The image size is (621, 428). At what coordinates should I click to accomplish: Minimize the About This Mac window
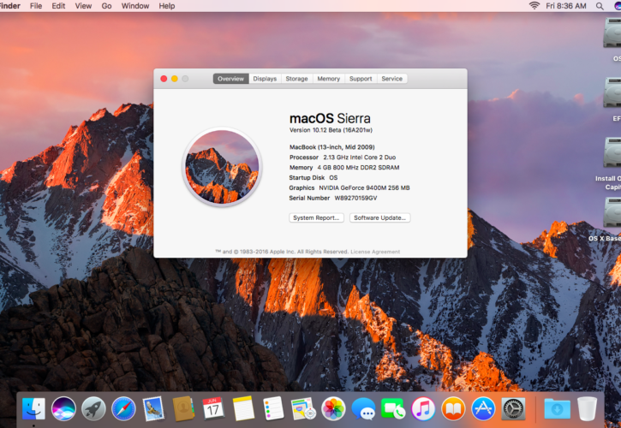(175, 79)
